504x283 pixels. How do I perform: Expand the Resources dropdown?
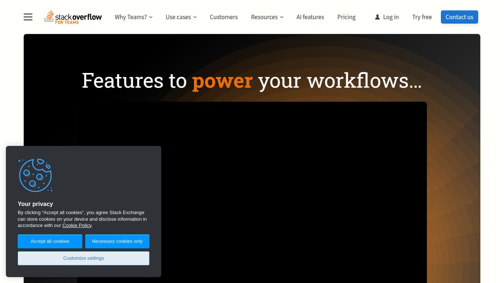tap(265, 17)
